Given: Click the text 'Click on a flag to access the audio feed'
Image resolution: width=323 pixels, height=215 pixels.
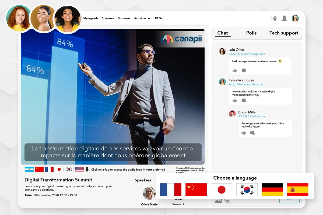Looking at the screenshot, I should pos(128,170).
